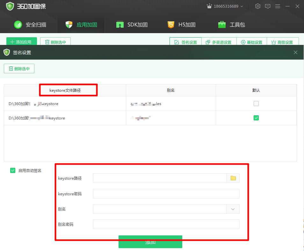Click the 别名密码 input field

point(166,224)
